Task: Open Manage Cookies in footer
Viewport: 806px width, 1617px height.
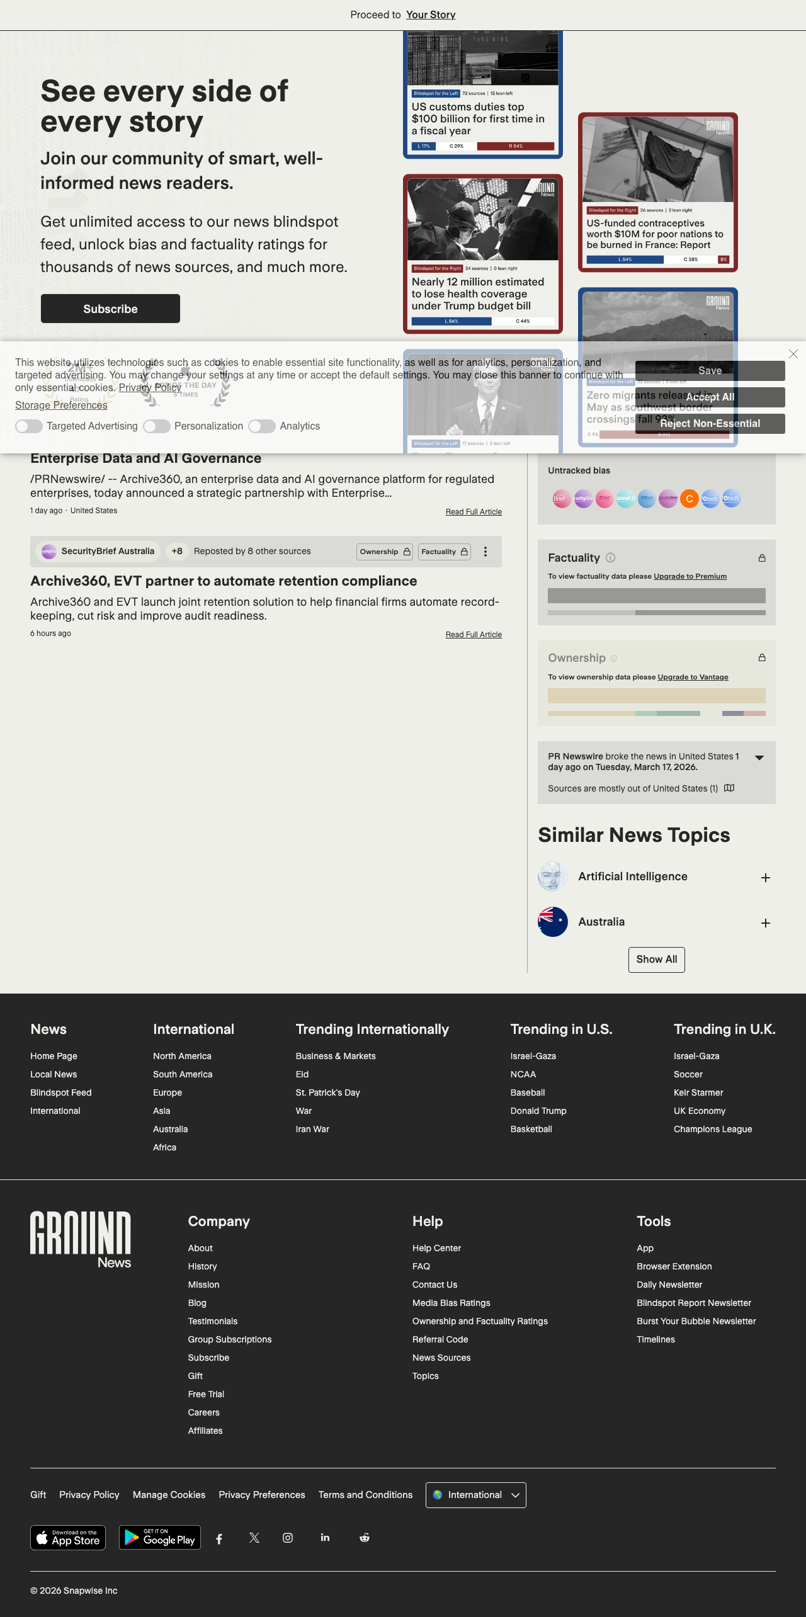Action: [169, 1495]
